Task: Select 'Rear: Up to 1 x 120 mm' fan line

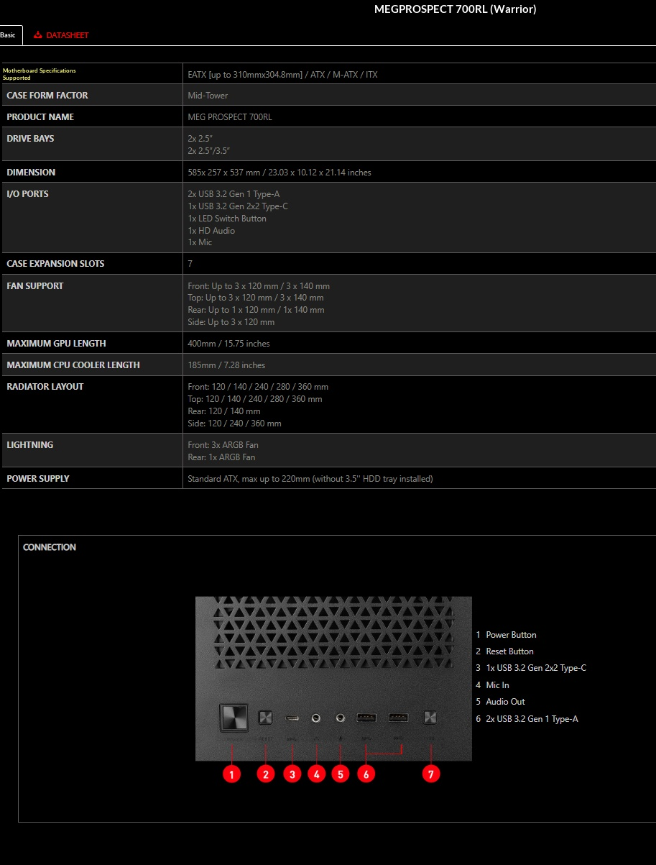Action: [x=256, y=310]
